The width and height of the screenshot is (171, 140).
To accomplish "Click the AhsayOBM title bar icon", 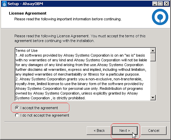I will 4,4.
